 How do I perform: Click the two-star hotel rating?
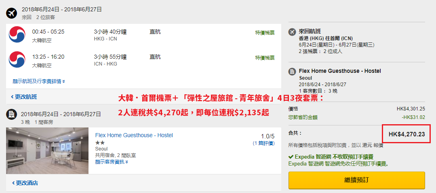click(x=100, y=143)
